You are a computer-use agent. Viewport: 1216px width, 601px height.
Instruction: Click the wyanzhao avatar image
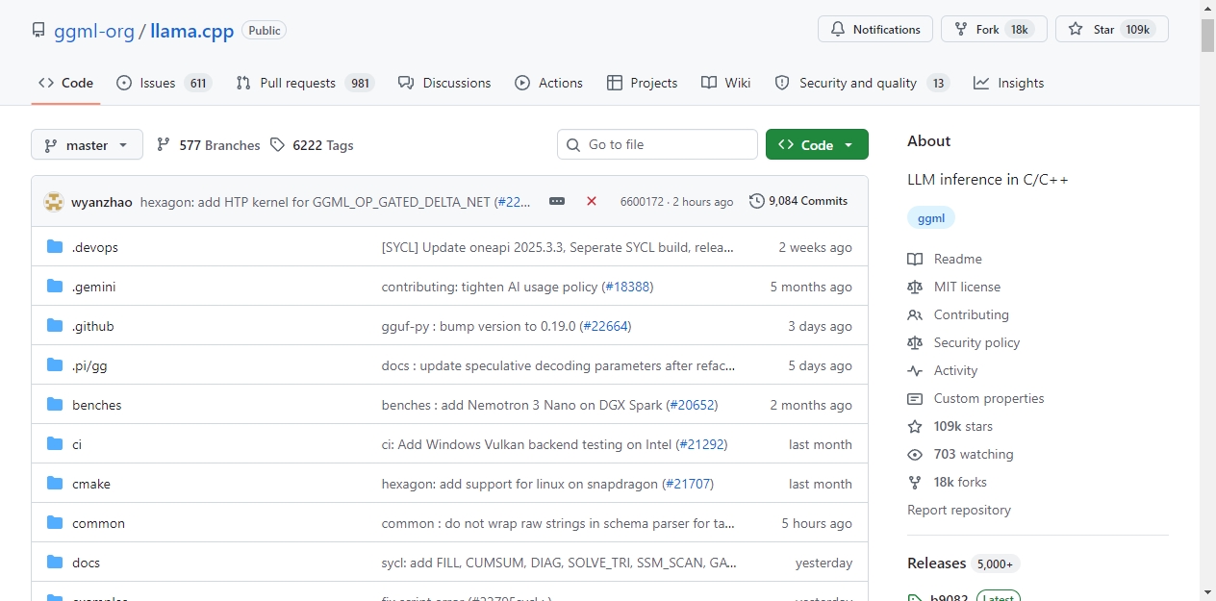[54, 202]
